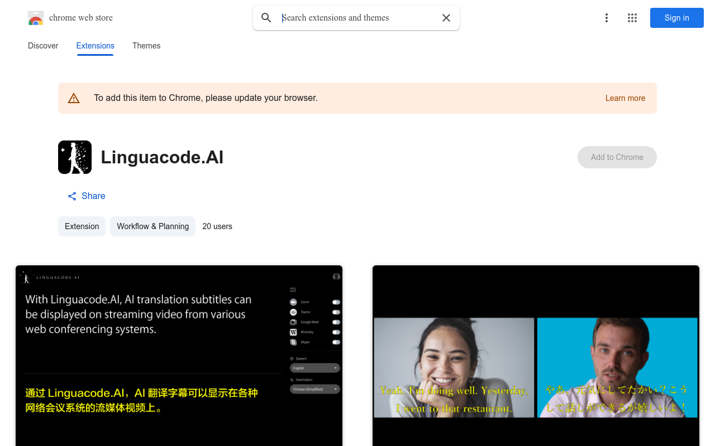Focus the search extensions and themes field

pos(357,18)
